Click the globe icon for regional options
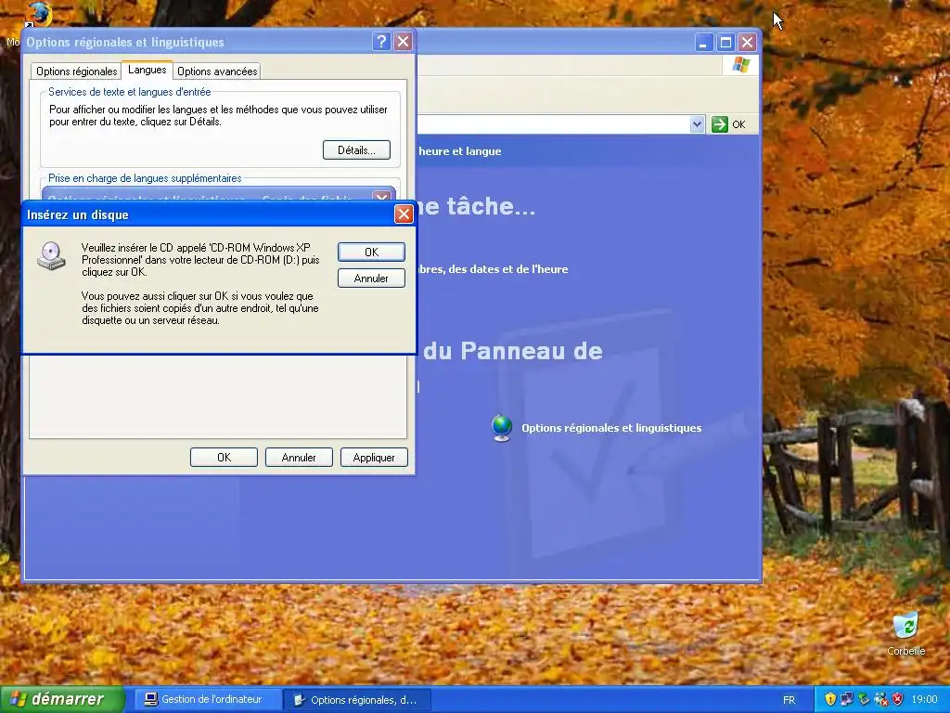Image resolution: width=950 pixels, height=713 pixels. 502,428
